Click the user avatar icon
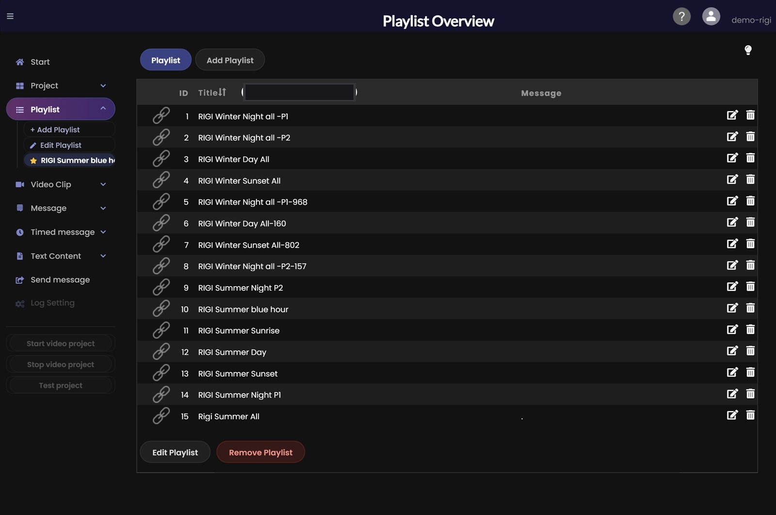Image resolution: width=776 pixels, height=515 pixels. [x=711, y=17]
